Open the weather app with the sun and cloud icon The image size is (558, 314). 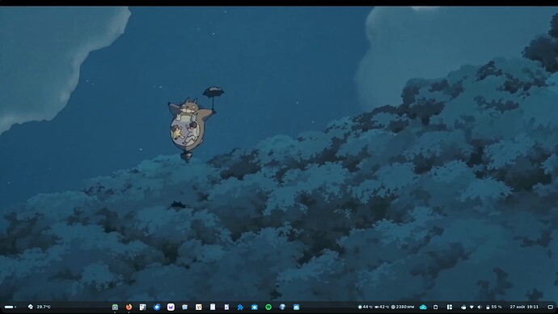(x=297, y=307)
